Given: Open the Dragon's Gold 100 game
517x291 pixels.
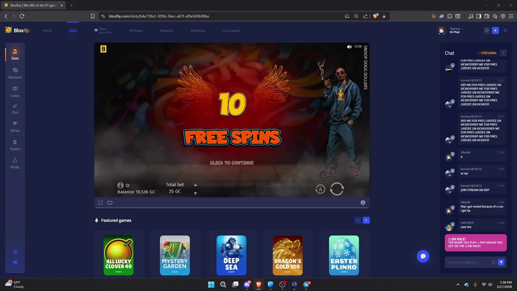Looking at the screenshot, I should point(288,255).
